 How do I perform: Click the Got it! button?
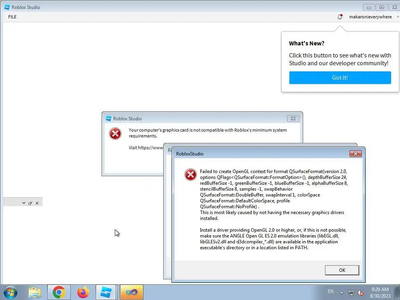(x=340, y=78)
